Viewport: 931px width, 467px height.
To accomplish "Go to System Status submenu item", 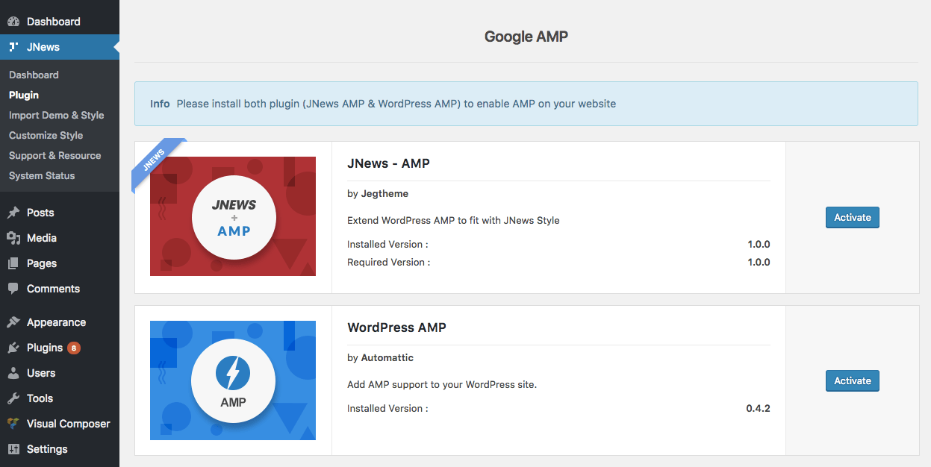I will point(42,175).
